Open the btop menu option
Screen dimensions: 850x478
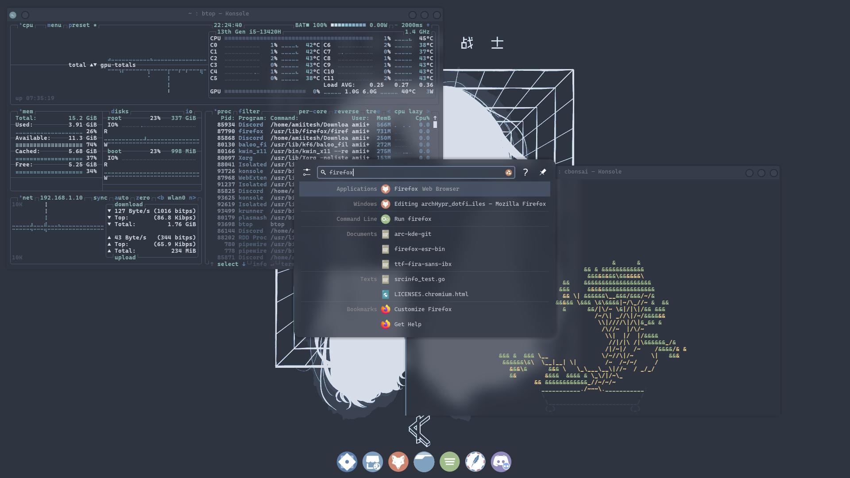coord(54,25)
